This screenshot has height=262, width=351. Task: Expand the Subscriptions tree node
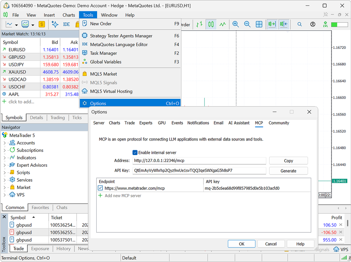pyautogui.click(x=4, y=150)
